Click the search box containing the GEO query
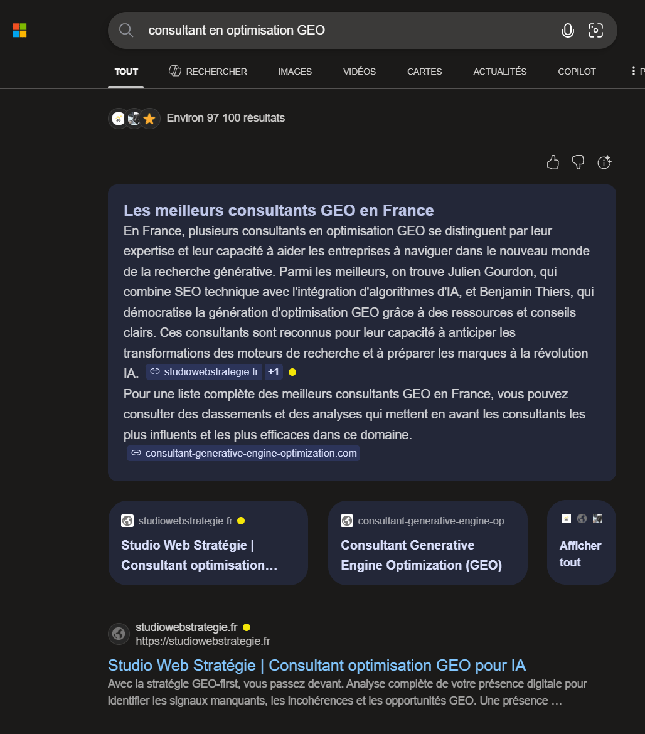The height and width of the screenshot is (734, 645). point(345,30)
